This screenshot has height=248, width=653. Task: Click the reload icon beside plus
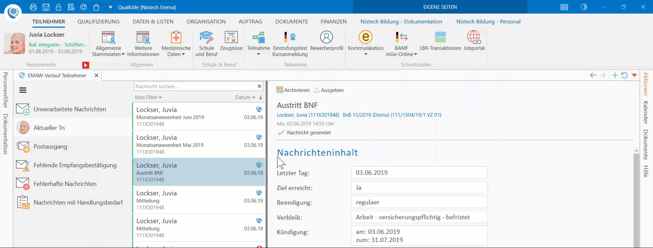click(x=624, y=75)
